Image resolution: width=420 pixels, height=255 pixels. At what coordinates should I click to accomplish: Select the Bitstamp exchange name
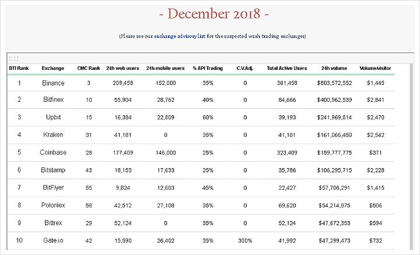click(53, 170)
